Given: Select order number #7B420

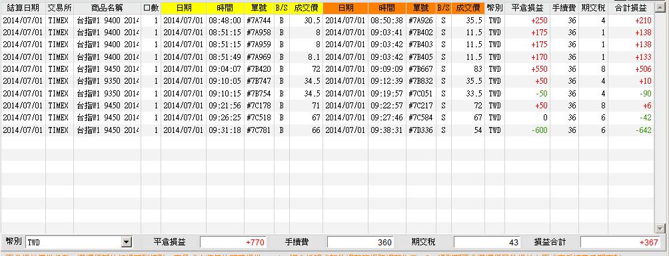Looking at the screenshot, I should 259,68.
